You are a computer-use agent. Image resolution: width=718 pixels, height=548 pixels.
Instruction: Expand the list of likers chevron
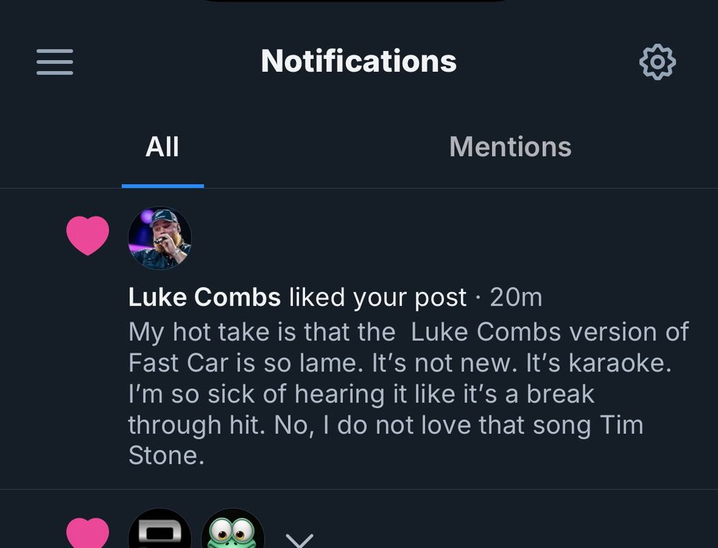(299, 540)
